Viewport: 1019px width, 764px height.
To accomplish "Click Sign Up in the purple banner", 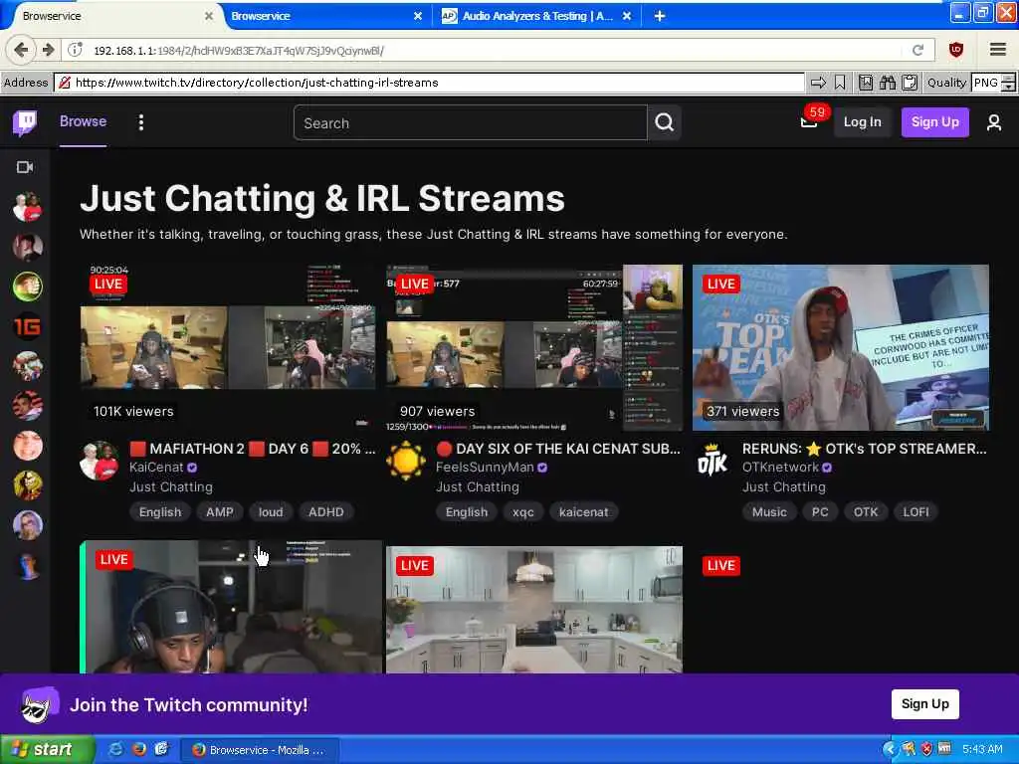I will (x=924, y=703).
